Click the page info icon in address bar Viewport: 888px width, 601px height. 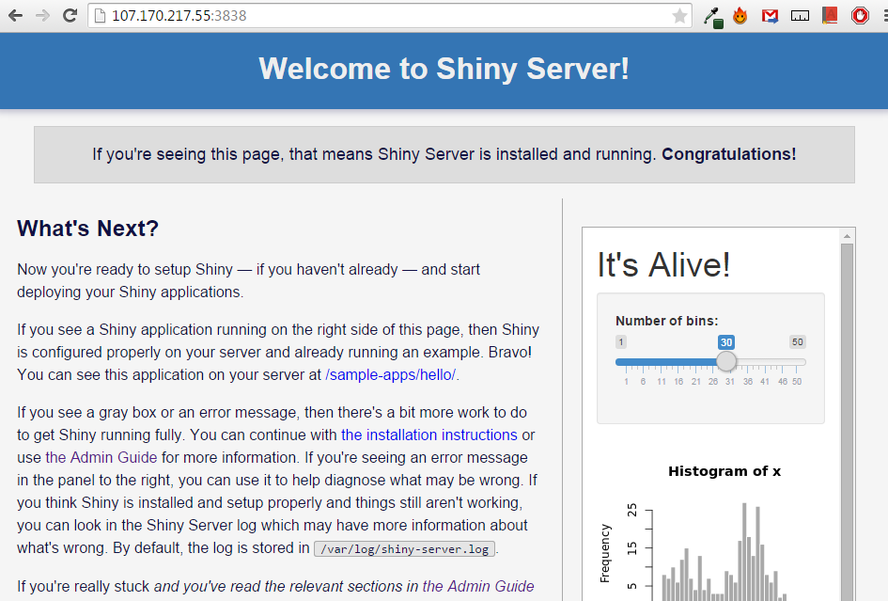pyautogui.click(x=100, y=16)
